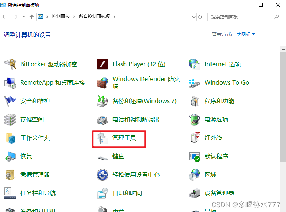The height and width of the screenshot is (212, 286).
Task: Open the 恢复 recovery icon
Action: 10,156
